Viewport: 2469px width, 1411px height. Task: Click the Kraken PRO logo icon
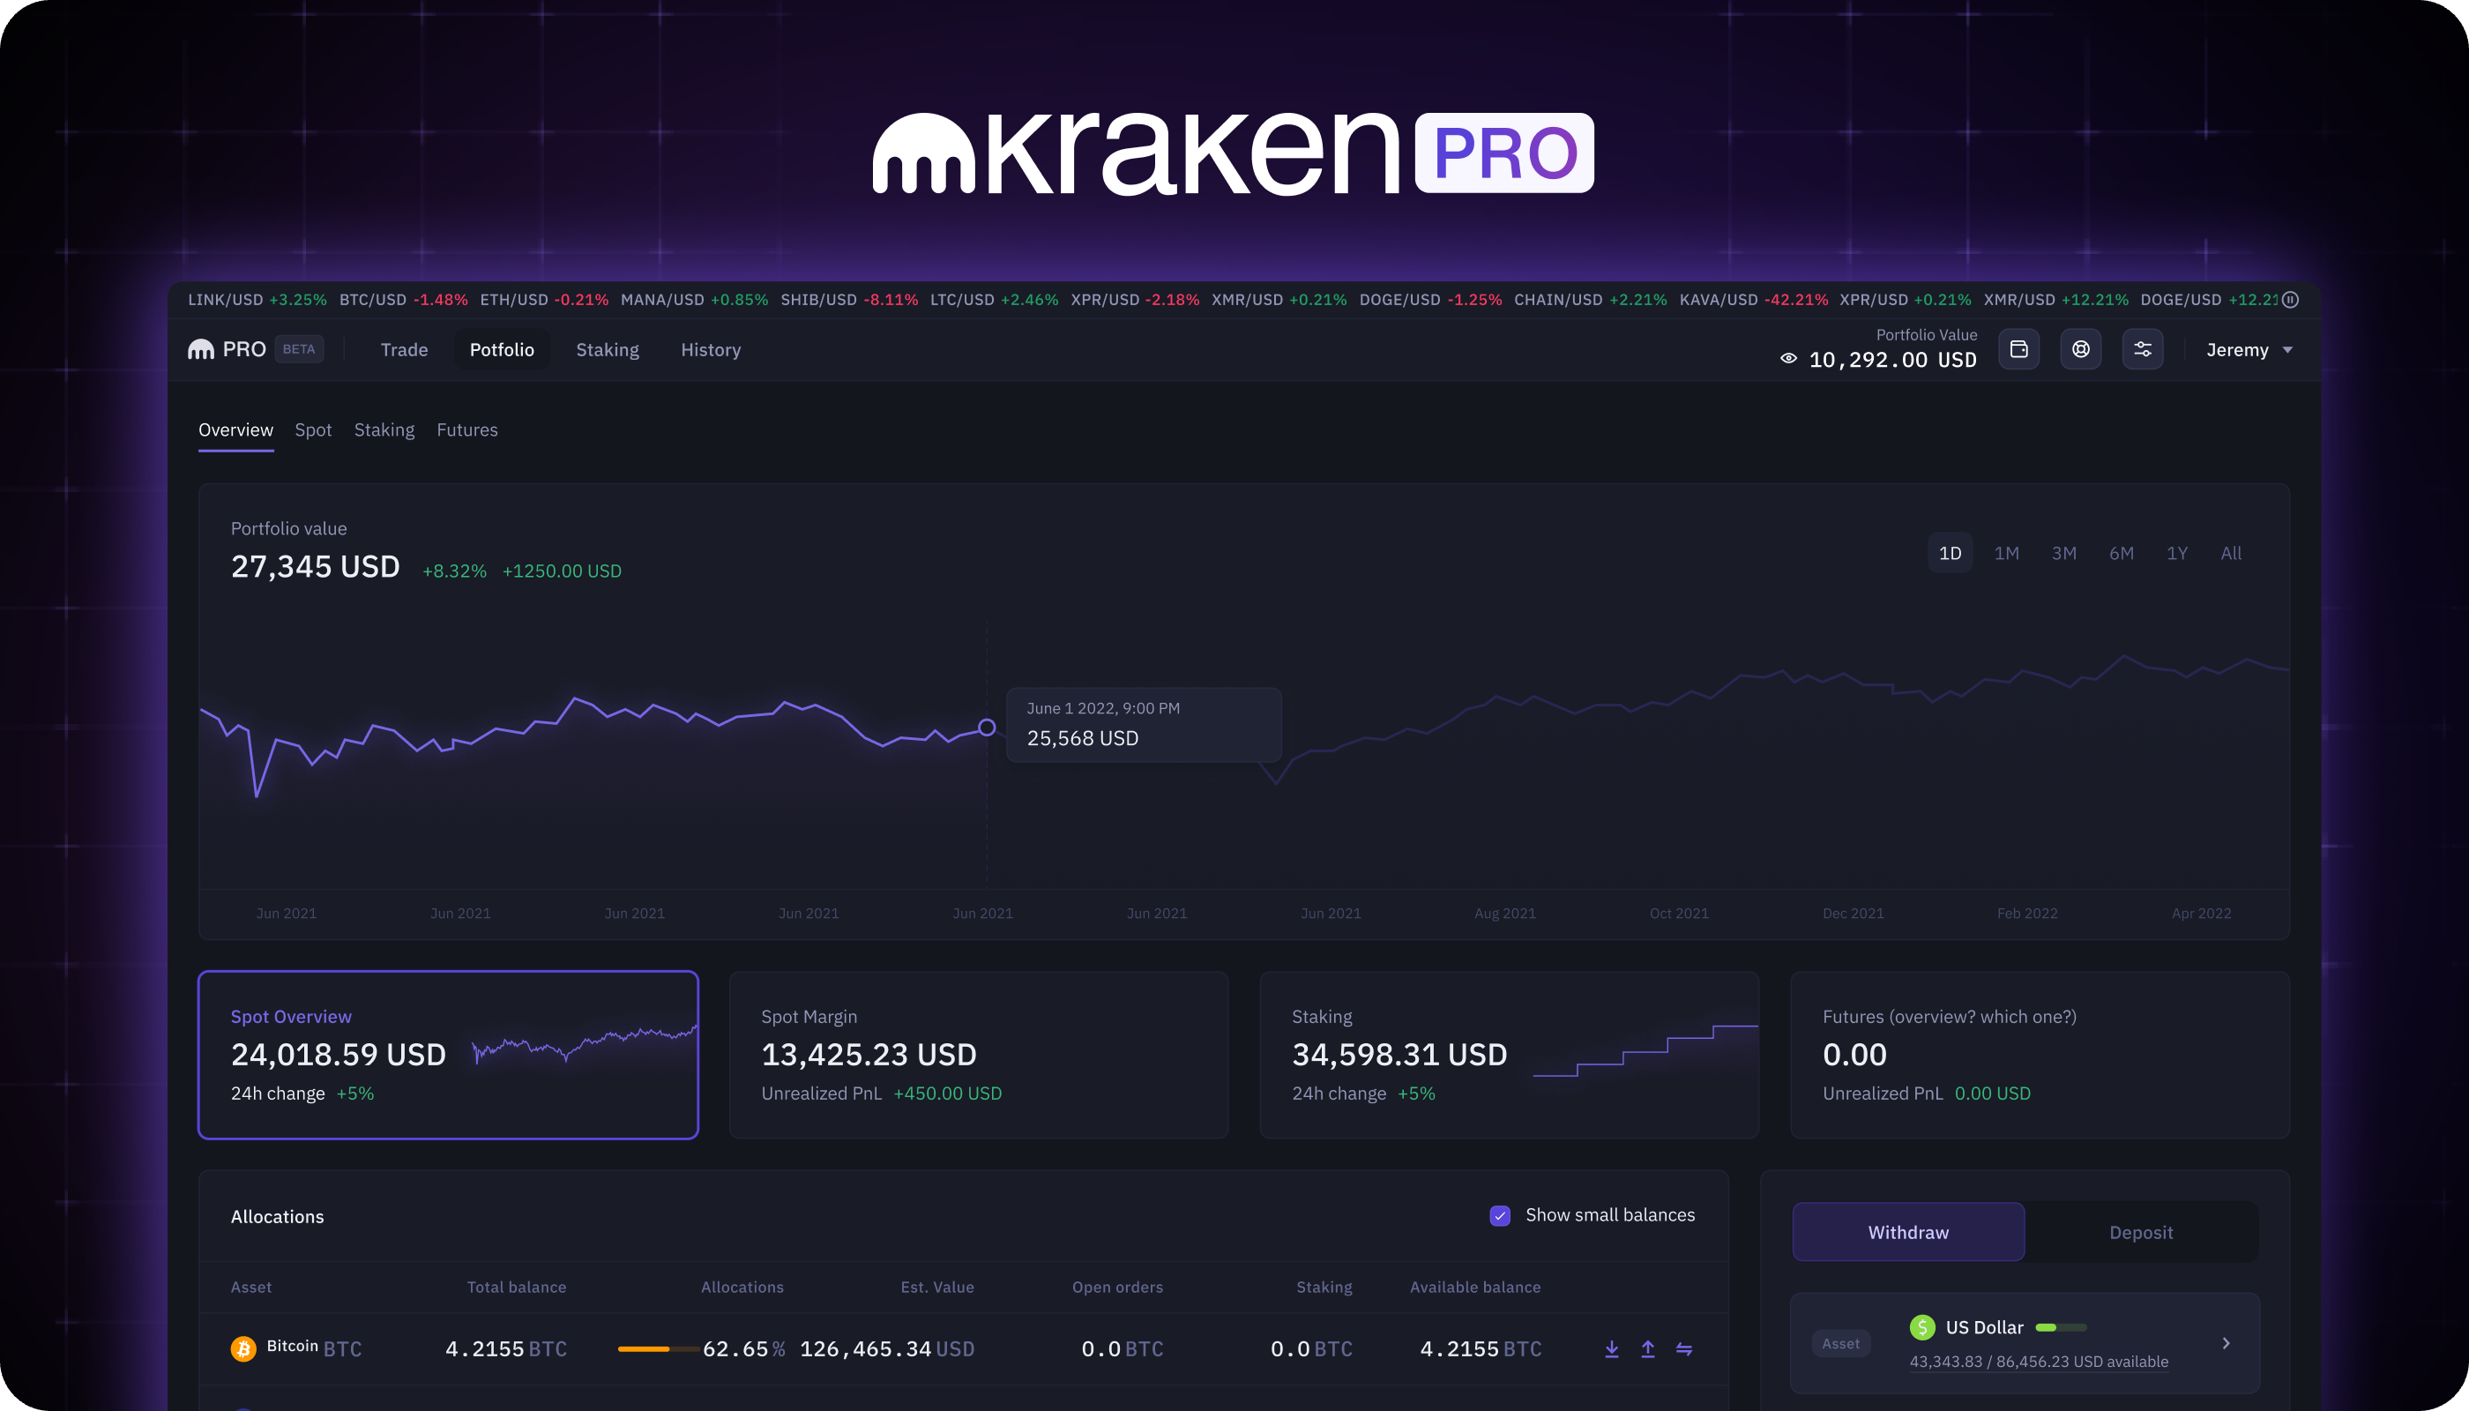(202, 349)
